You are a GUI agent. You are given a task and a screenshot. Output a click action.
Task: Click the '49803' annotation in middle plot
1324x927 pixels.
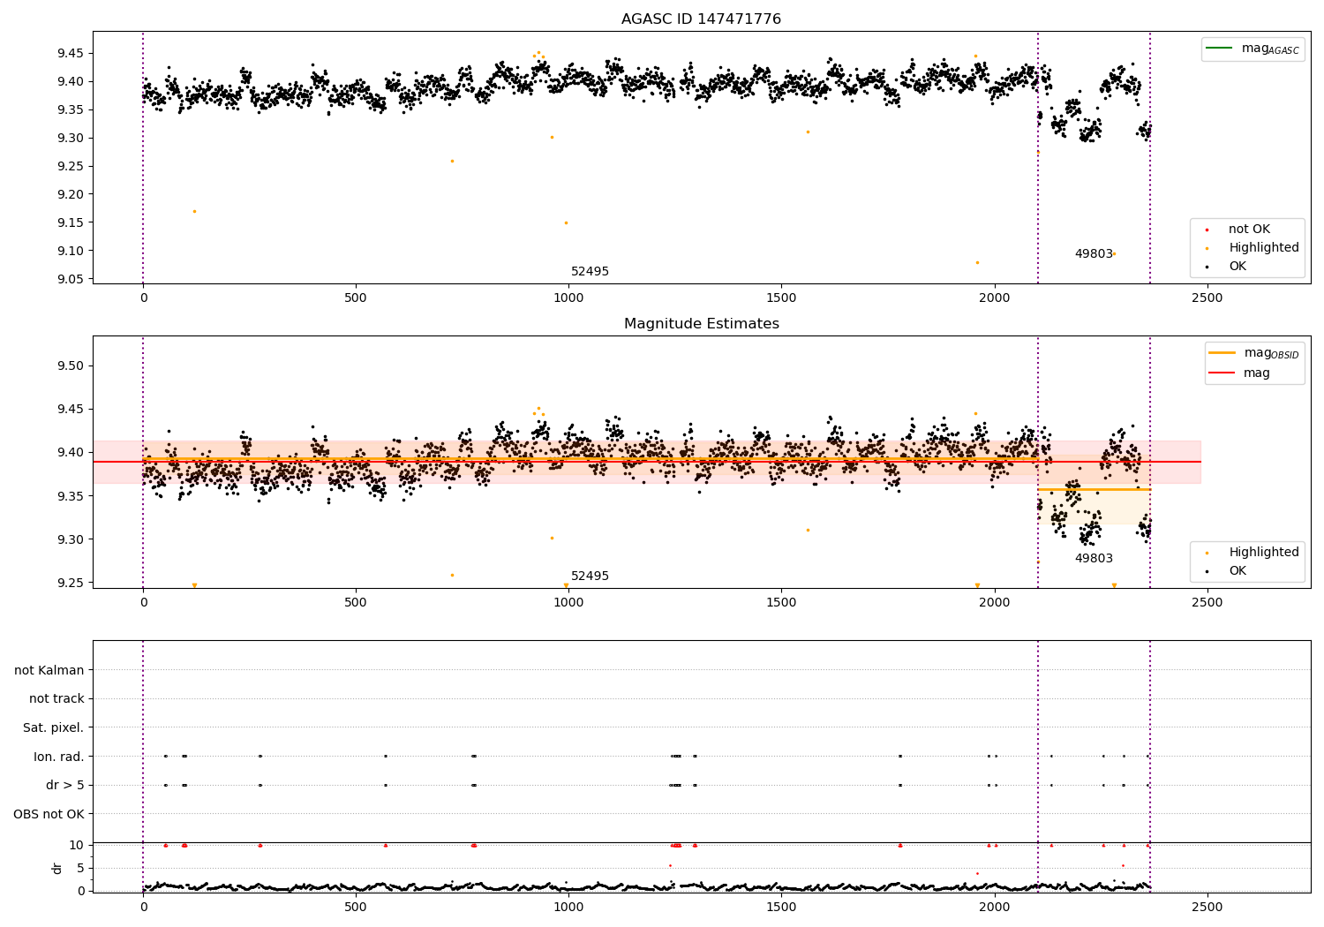pyautogui.click(x=1094, y=559)
